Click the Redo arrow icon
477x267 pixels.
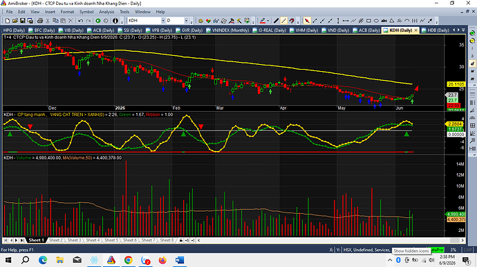[88, 21]
